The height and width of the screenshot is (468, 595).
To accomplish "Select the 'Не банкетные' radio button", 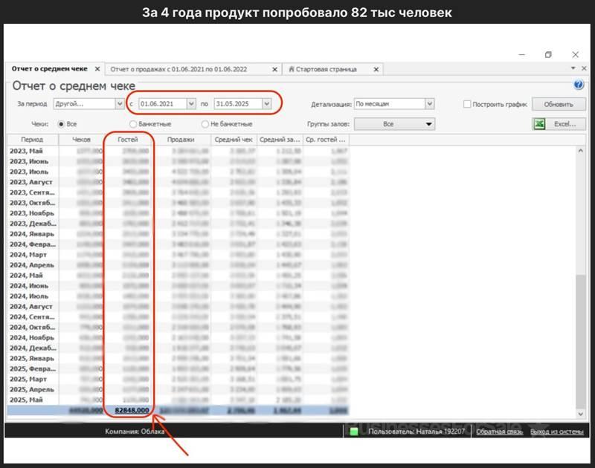I will point(205,124).
